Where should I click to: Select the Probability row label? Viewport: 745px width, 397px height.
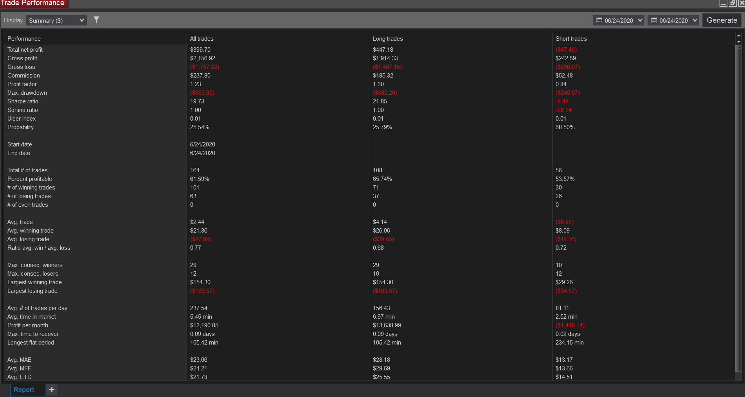click(20, 127)
